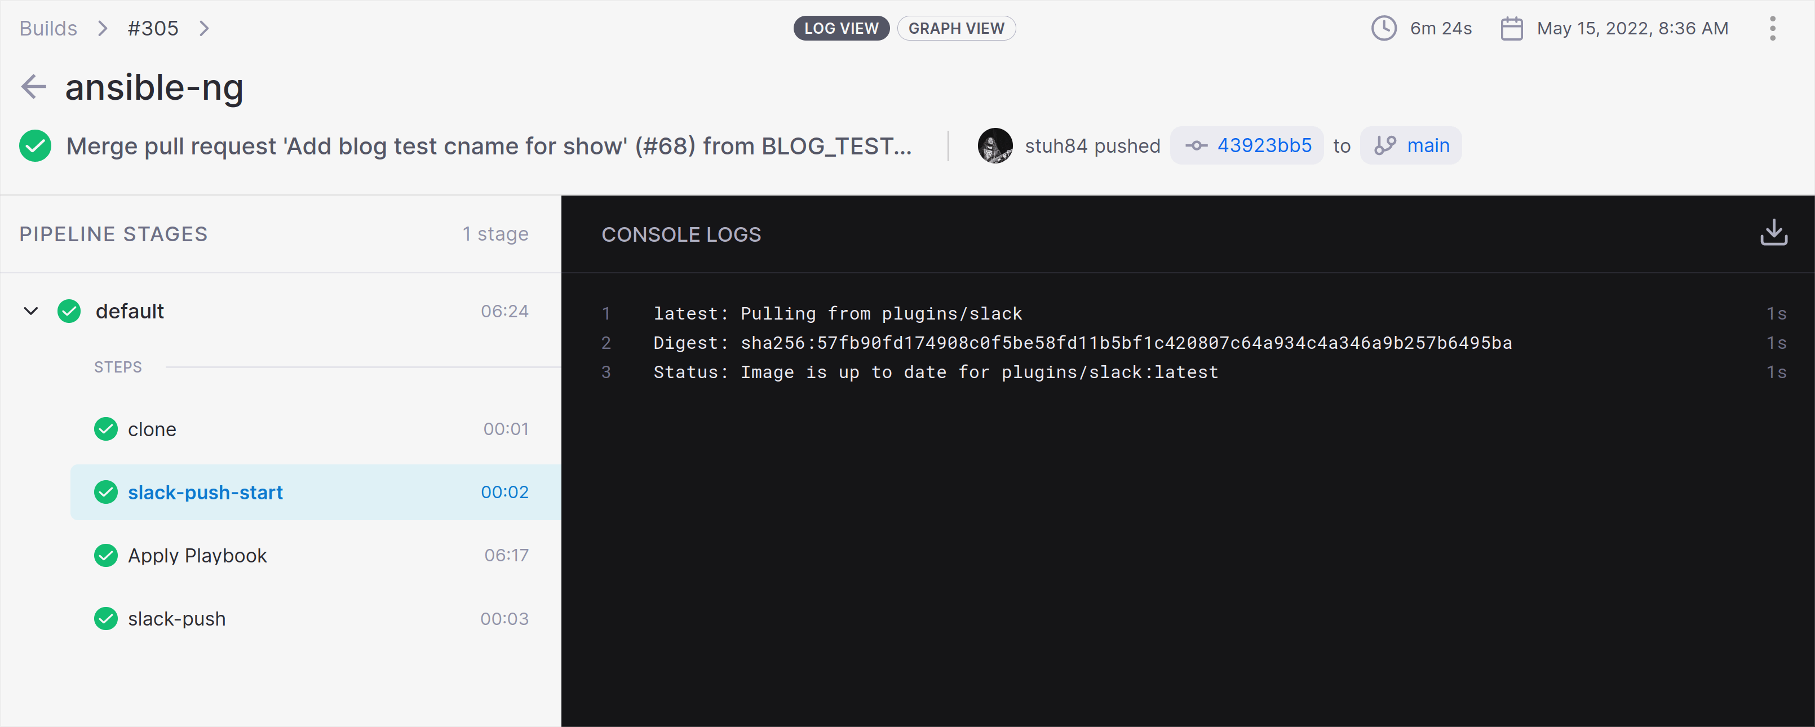Toggle the success check on the Apply Playbook step
1815x727 pixels.
(x=106, y=555)
